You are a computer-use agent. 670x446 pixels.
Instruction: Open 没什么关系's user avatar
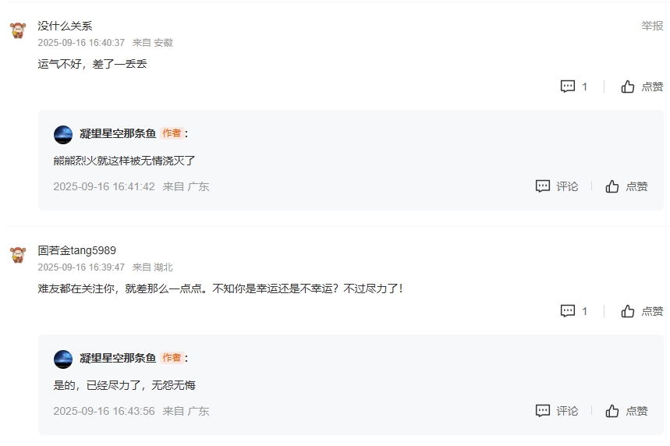(x=18, y=30)
